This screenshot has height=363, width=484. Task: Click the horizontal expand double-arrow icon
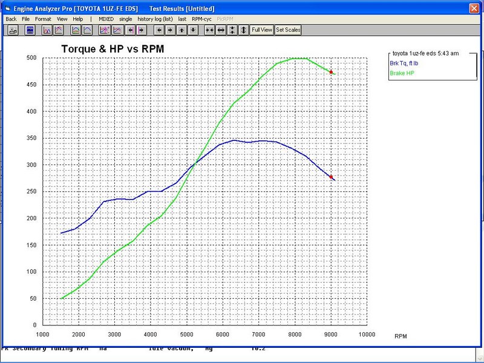[221, 30]
